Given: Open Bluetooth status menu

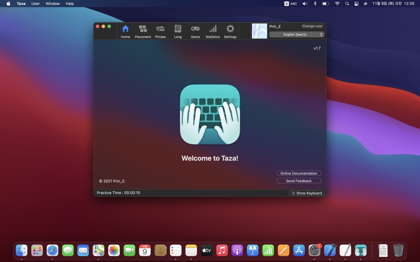Looking at the screenshot, I should point(315,4).
